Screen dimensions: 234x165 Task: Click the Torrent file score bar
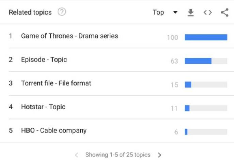206,85
